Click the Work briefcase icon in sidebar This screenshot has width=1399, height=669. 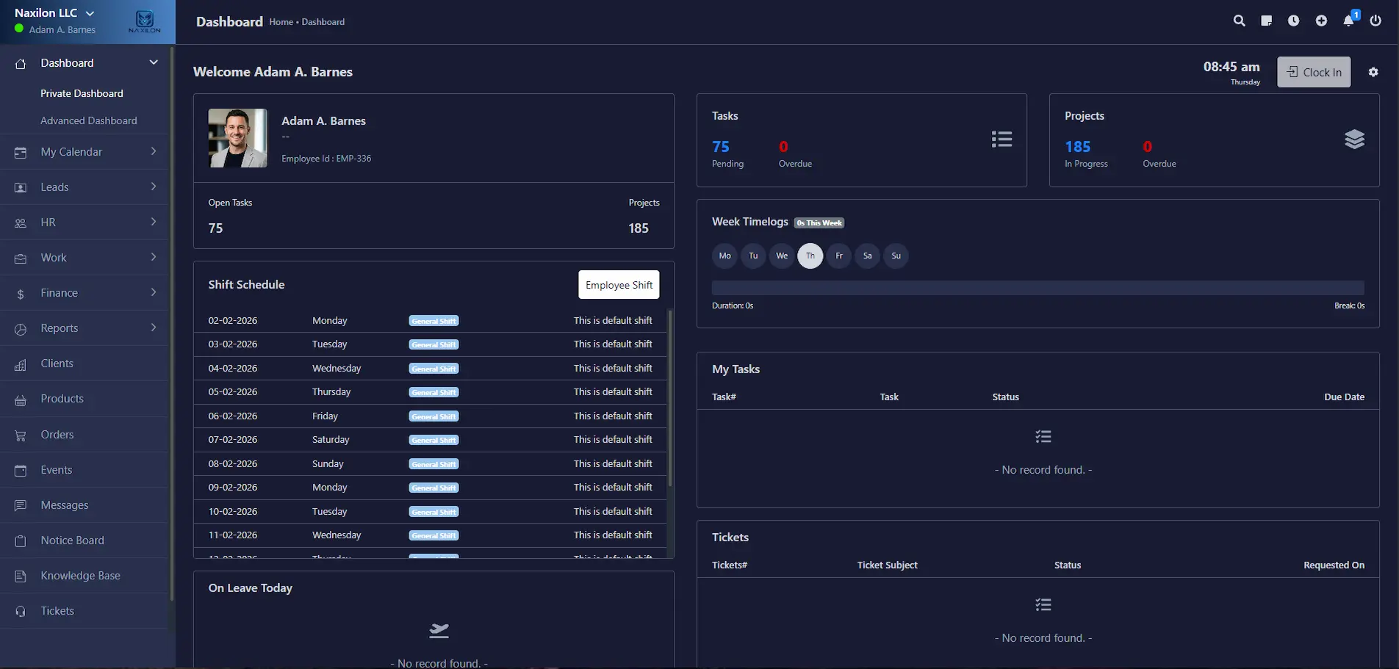[21, 258]
